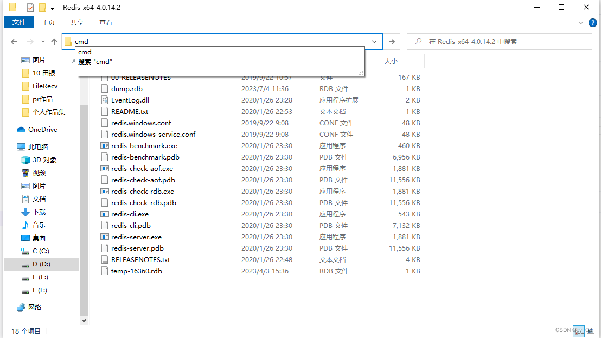Select the README.txt file icon

(105, 112)
